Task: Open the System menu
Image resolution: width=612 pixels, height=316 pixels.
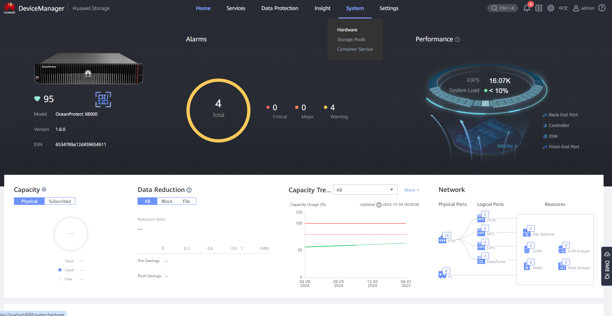Action: click(x=355, y=8)
